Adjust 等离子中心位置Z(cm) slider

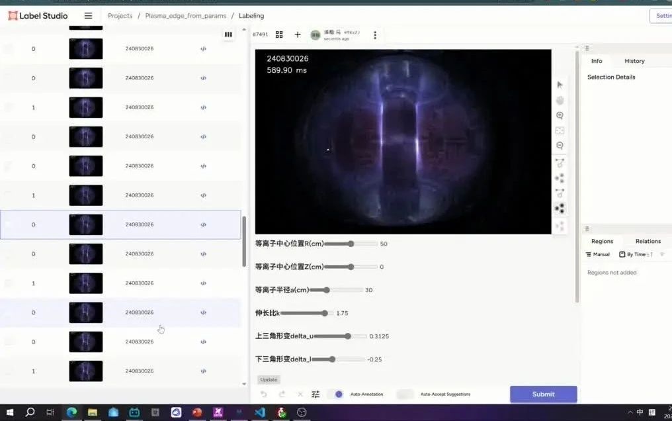[x=351, y=267]
